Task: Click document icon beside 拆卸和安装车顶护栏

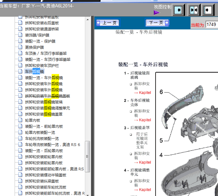Action: click(x=20, y=65)
